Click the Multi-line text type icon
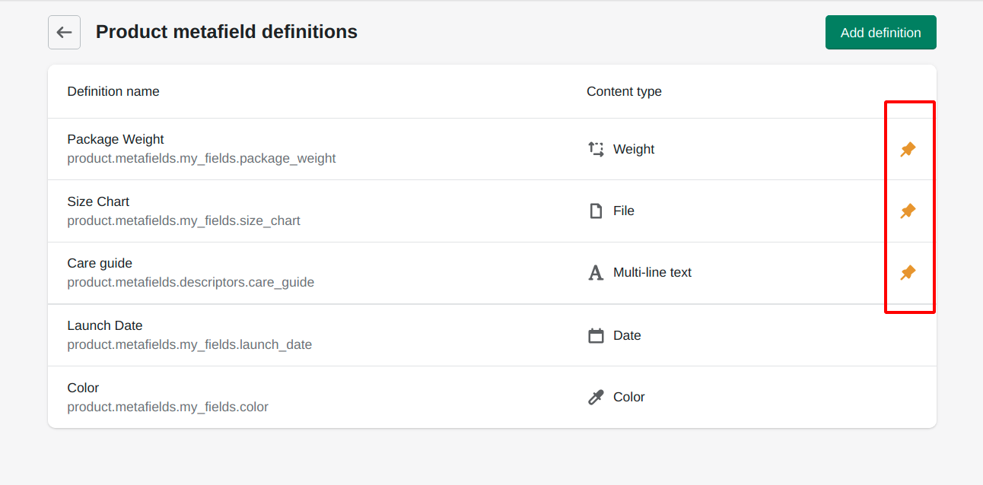The image size is (983, 485). tap(596, 272)
